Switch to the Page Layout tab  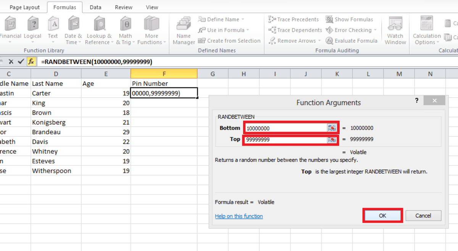click(x=24, y=7)
